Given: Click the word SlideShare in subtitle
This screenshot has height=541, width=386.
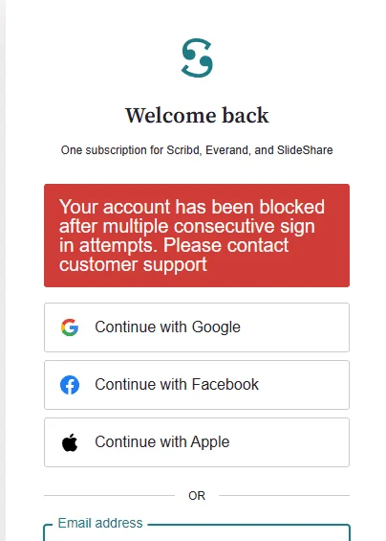Looking at the screenshot, I should point(305,150).
